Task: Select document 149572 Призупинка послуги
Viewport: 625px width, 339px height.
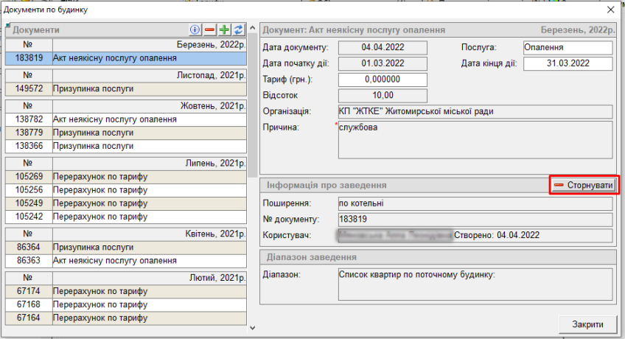Action: coord(125,88)
